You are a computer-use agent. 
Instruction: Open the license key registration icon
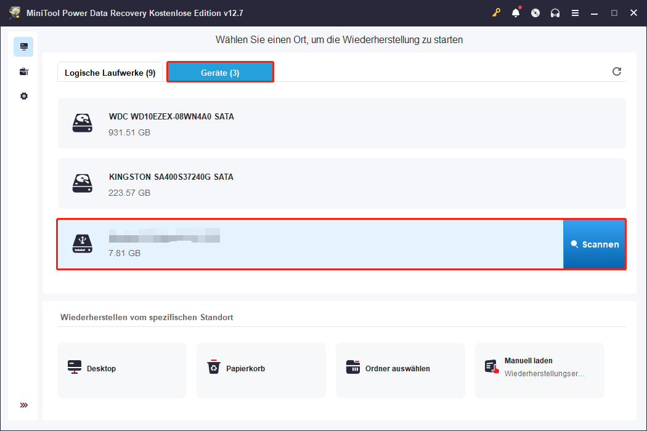tap(496, 12)
